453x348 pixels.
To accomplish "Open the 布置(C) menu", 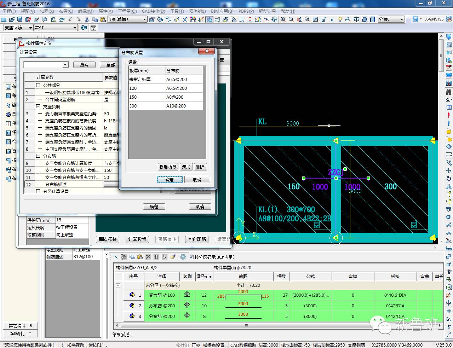I will click(x=66, y=11).
